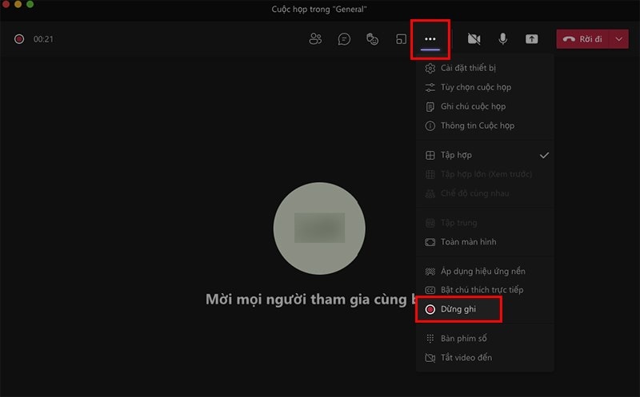The image size is (640, 397).
Task: Show Thông tin Cuộc họp
Action: point(485,125)
